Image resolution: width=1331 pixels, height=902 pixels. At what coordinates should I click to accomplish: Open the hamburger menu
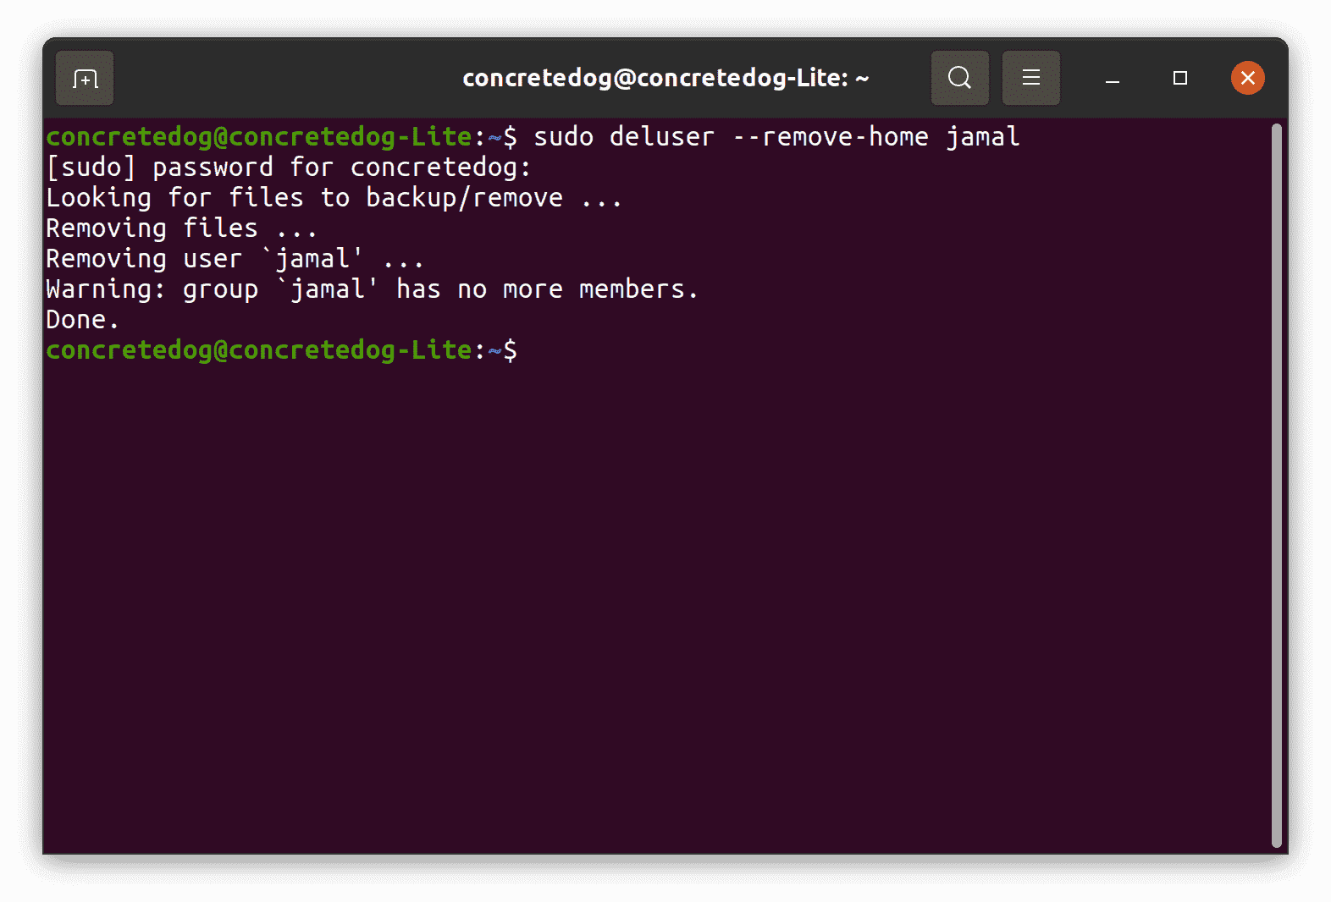coord(1030,78)
